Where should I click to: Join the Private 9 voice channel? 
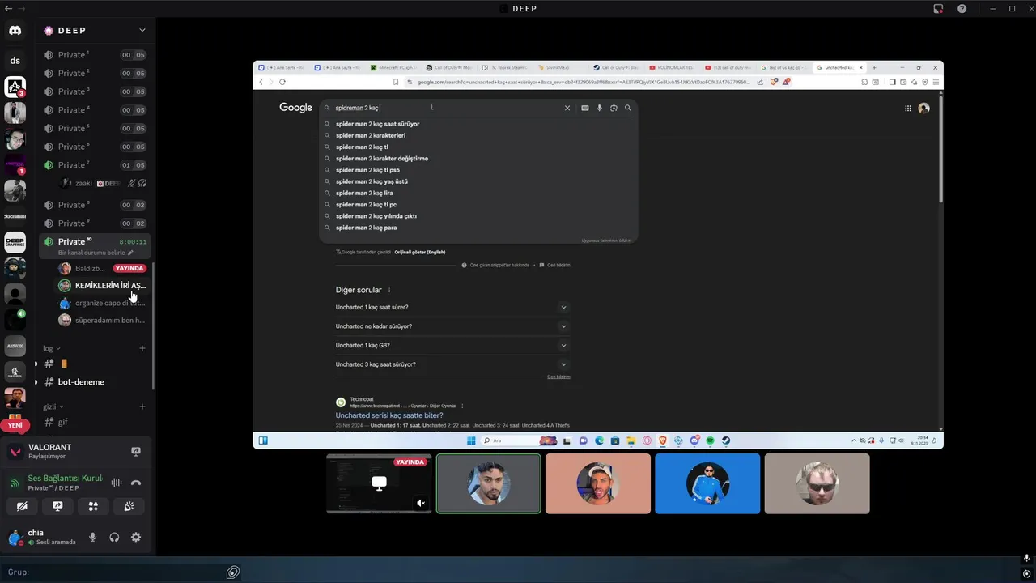tap(93, 223)
